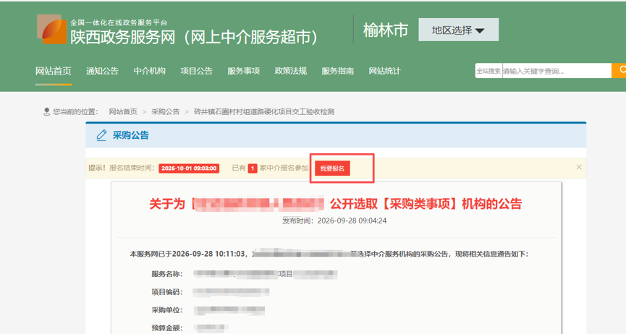The width and height of the screenshot is (626, 334).
Task: Click breadcrumb link 采购公告
Action: 165,112
